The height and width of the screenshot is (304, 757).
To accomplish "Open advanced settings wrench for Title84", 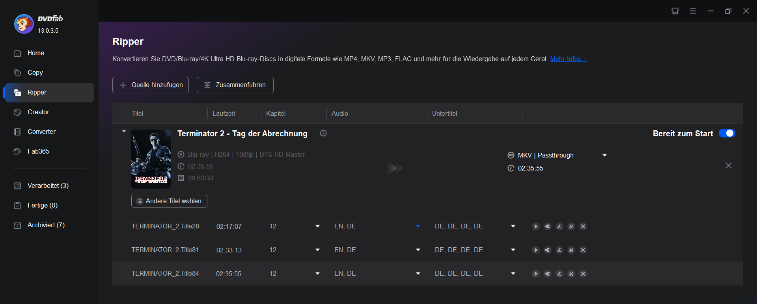I will point(548,274).
